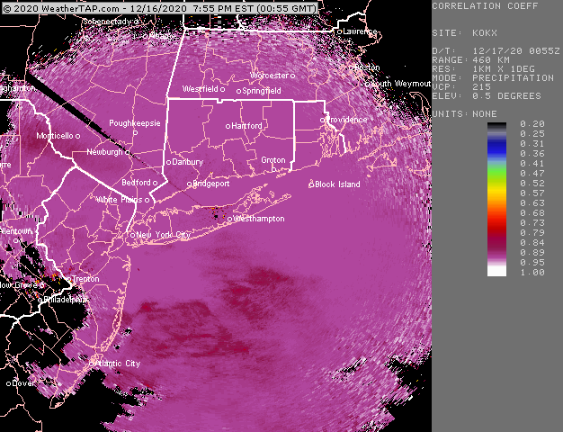Viewport: 563px width, 432px height.
Task: Click the Hartford city marker circle
Action: point(228,126)
